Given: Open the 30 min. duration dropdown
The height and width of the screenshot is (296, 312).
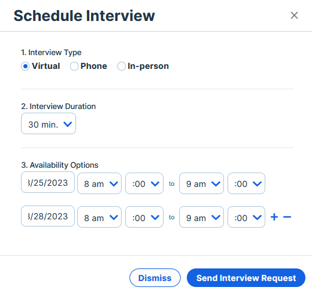Looking at the screenshot, I should (x=49, y=123).
